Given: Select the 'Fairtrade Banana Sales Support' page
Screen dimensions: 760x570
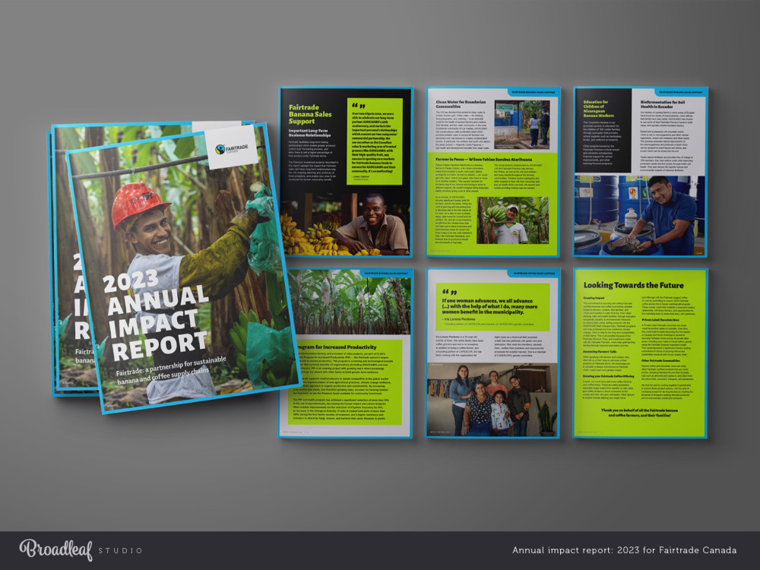Looking at the screenshot, I should coord(346,172).
